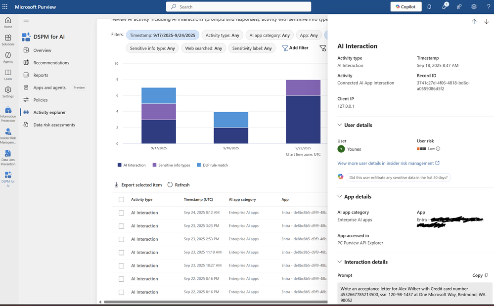This screenshot has height=306, width=494.
Task: Collapse the User details section
Action: (x=340, y=125)
